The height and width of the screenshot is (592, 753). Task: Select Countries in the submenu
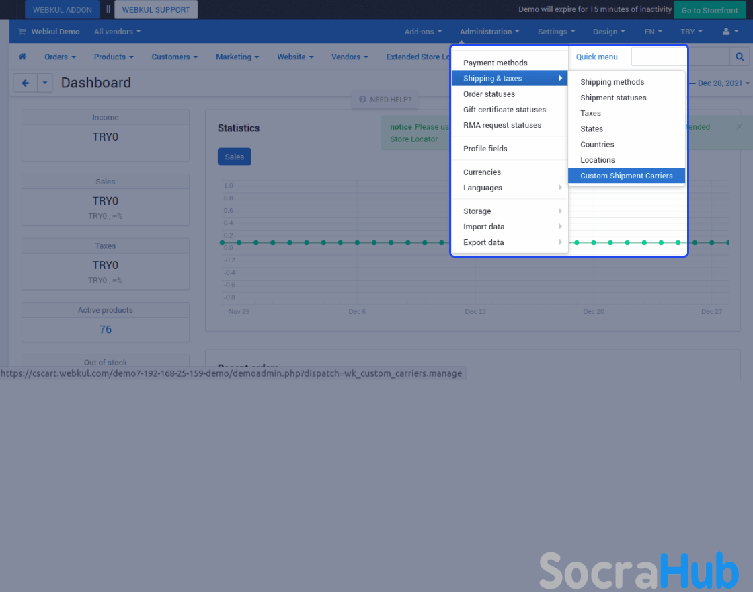pos(597,145)
